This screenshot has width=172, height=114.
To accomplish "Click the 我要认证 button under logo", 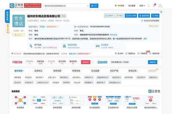I will coord(19,35).
